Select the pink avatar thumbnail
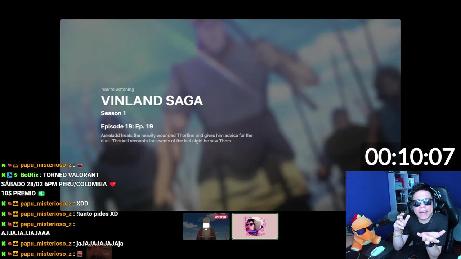Image resolution: width=461 pixels, height=259 pixels. click(255, 226)
